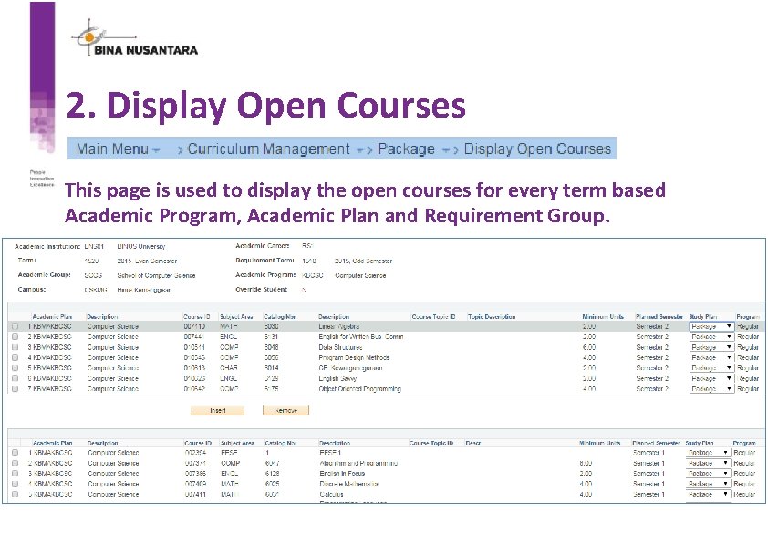768x543 pixels.
Task: Check the checkbox for the English Jawy row
Action: pyautogui.click(x=16, y=377)
